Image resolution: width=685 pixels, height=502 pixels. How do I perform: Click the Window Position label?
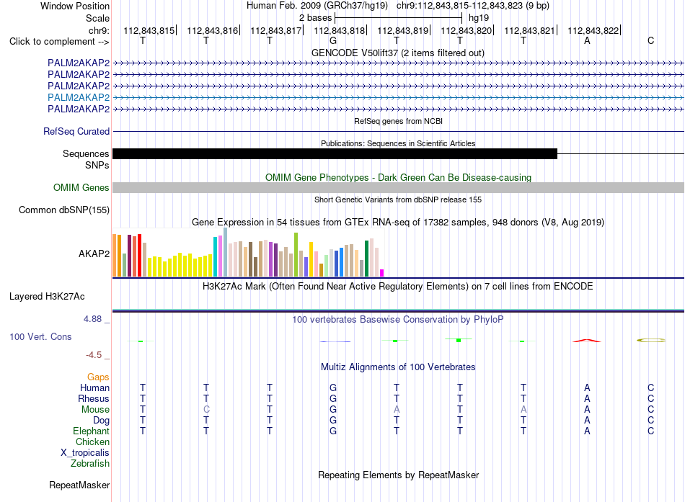click(75, 6)
